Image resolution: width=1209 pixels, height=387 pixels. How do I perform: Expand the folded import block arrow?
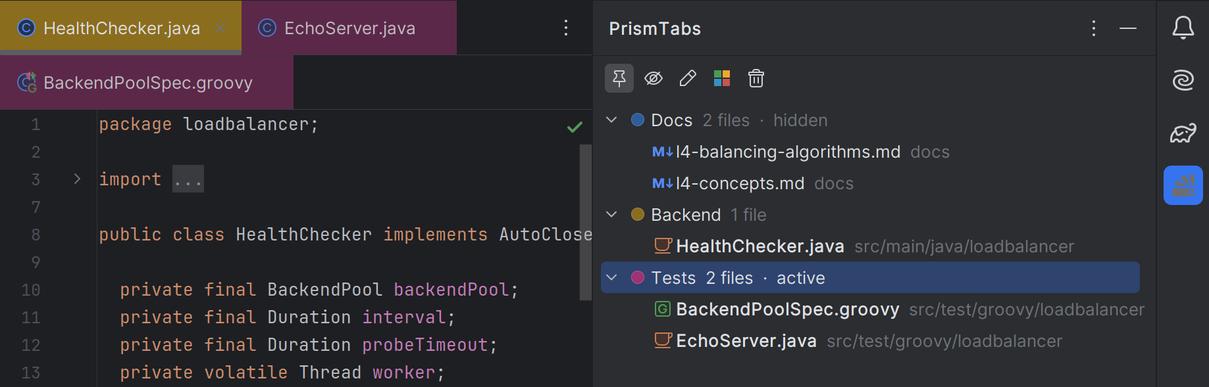coord(77,179)
